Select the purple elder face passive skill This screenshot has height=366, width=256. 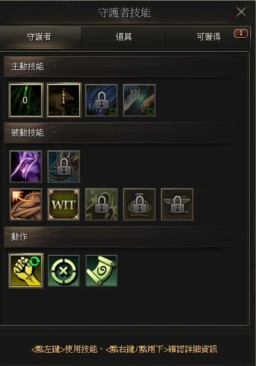click(26, 167)
